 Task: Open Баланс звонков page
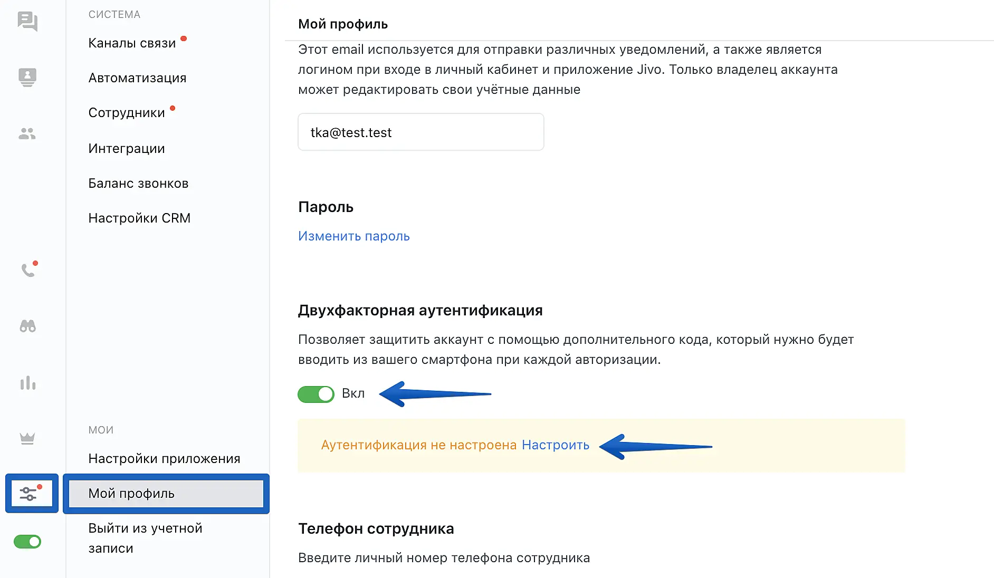tap(138, 184)
